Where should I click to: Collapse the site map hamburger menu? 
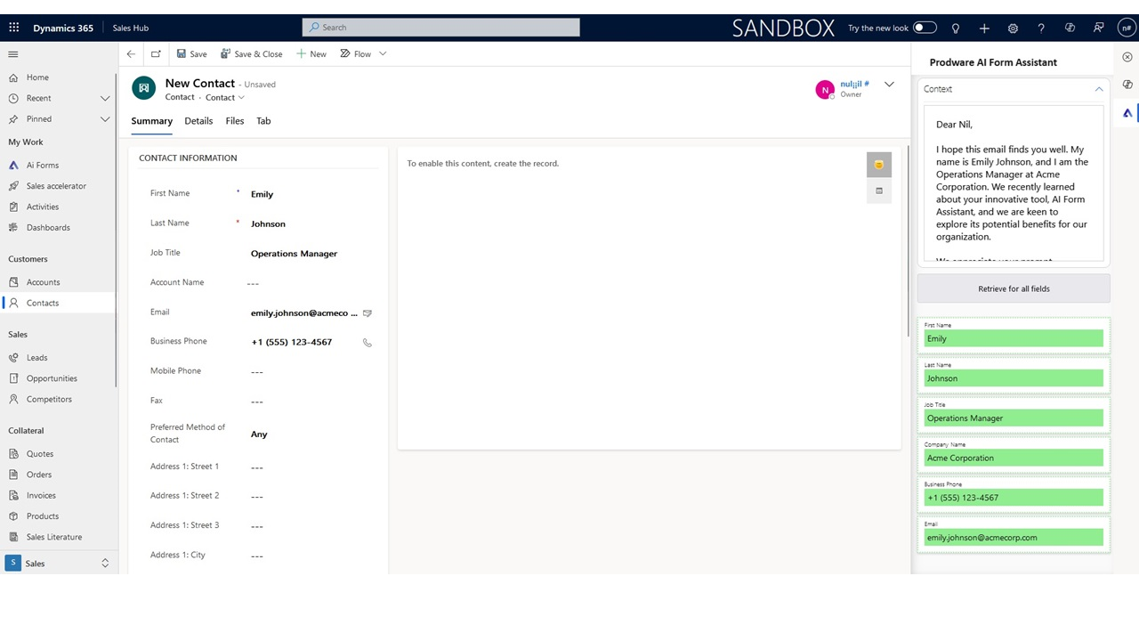[x=13, y=54]
